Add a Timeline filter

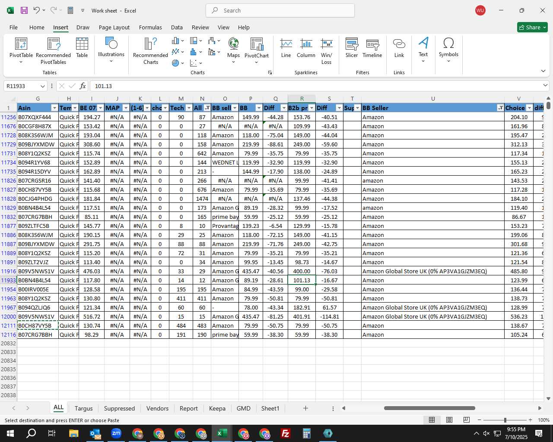coord(372,47)
